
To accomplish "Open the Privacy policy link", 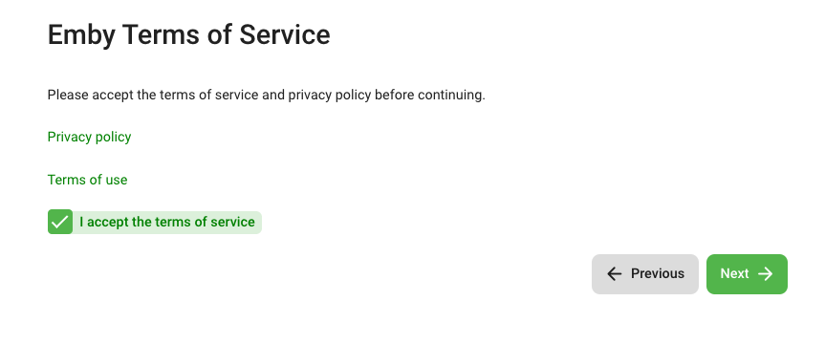I will coord(90,137).
